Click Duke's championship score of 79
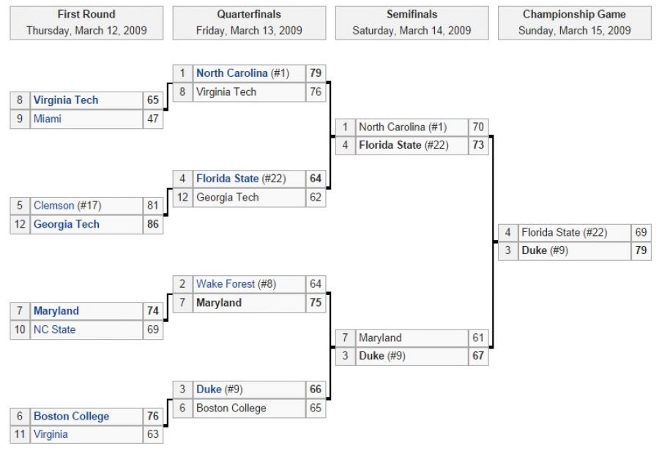This screenshot has width=659, height=451. [641, 251]
